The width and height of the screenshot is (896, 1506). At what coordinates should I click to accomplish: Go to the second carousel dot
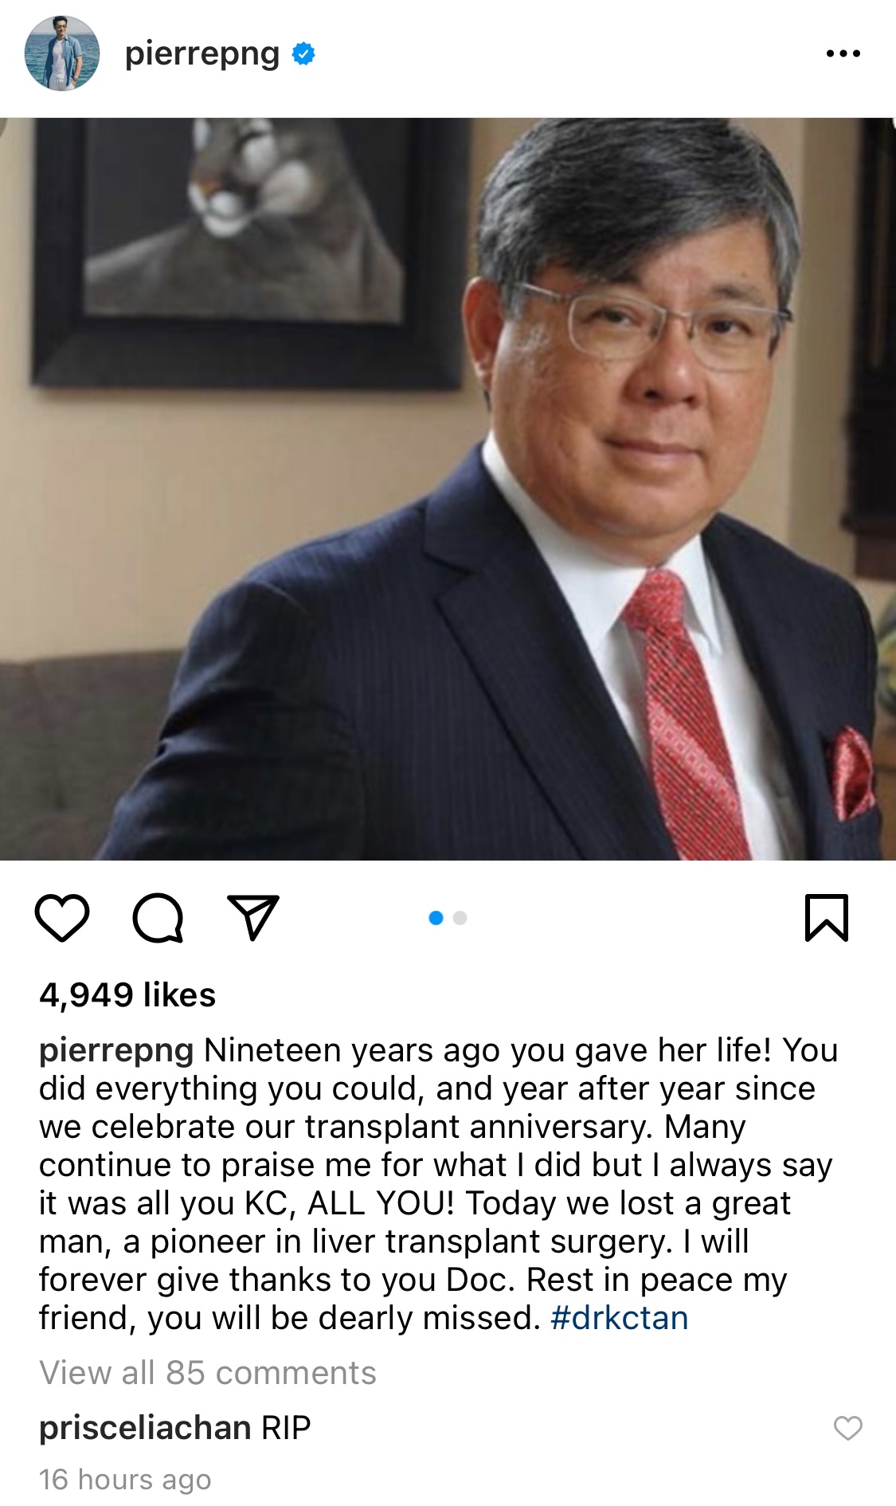[x=460, y=918]
